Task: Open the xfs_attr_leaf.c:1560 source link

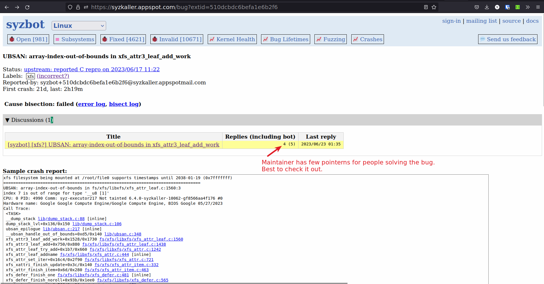Action: (141, 239)
